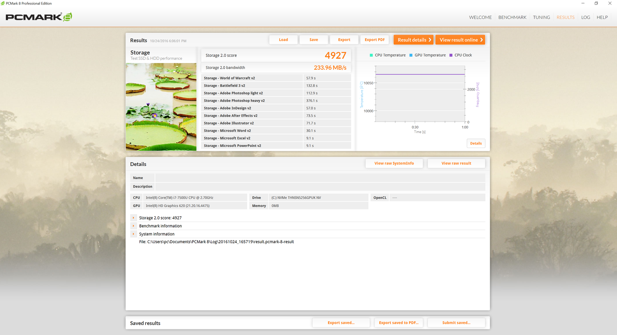
Task: Expand the Benchmark information section
Action: (x=133, y=226)
